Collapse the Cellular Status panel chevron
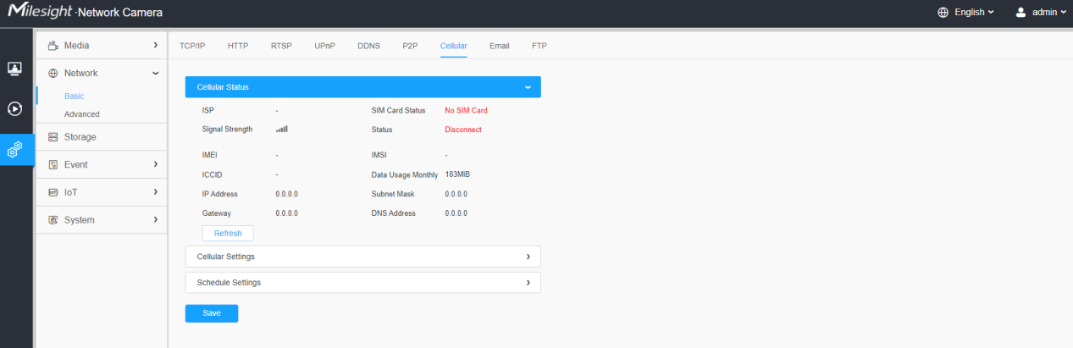Image resolution: width=1073 pixels, height=348 pixels. [528, 87]
